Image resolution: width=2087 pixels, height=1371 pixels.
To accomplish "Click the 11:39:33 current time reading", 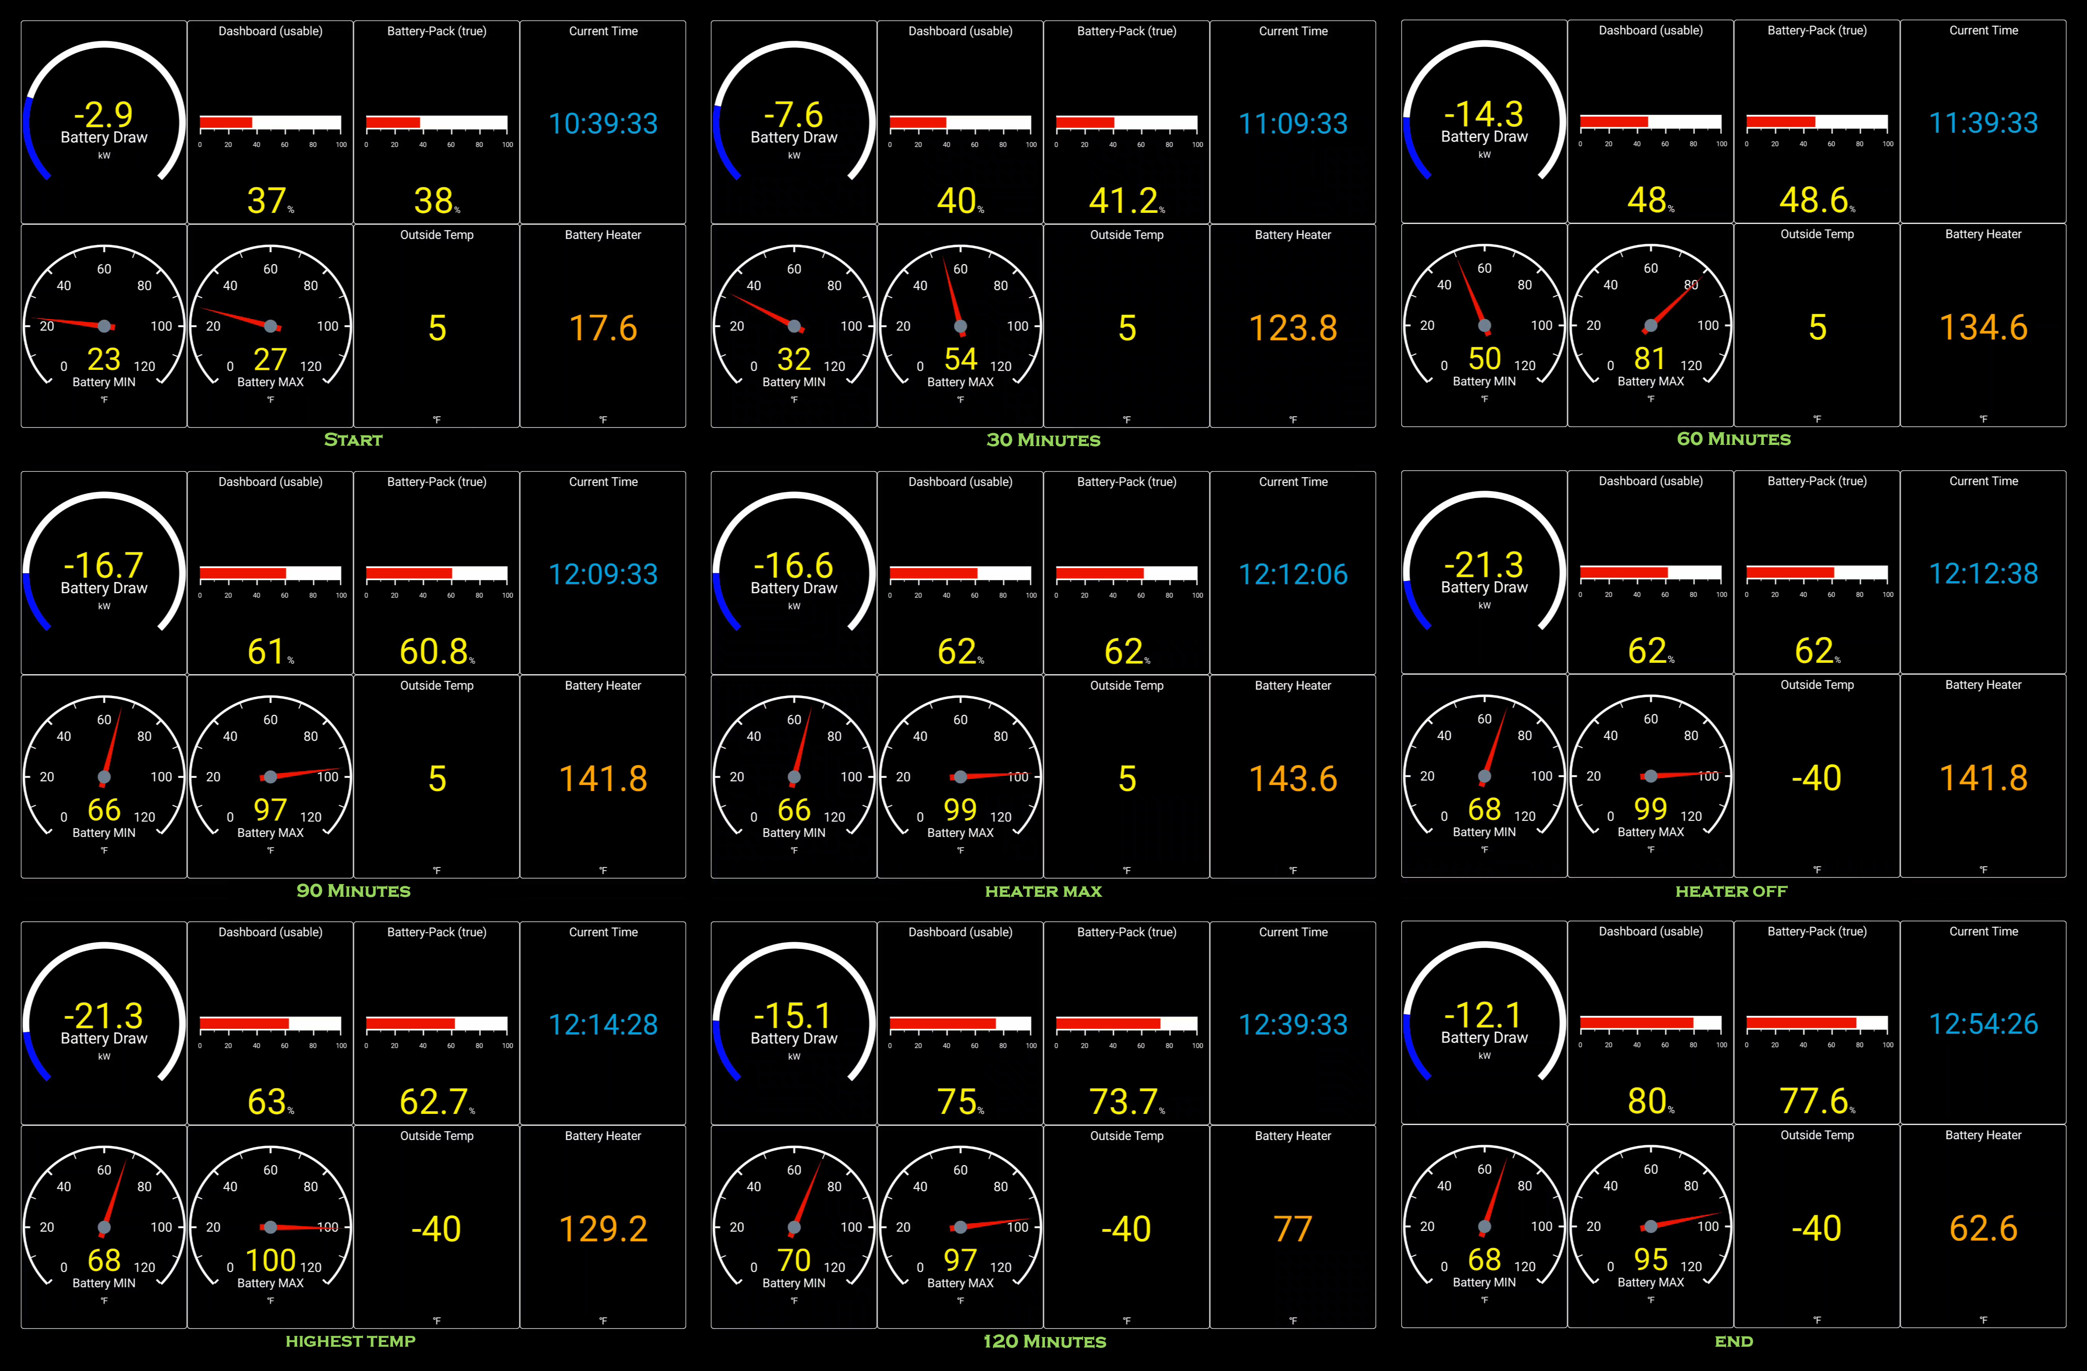I will point(1983,123).
